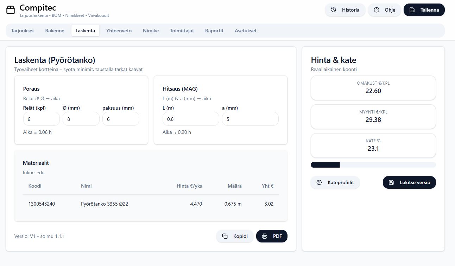This screenshot has width=455, height=266.
Task: Edit the 0.675 m quantity cell
Action: tap(233, 204)
